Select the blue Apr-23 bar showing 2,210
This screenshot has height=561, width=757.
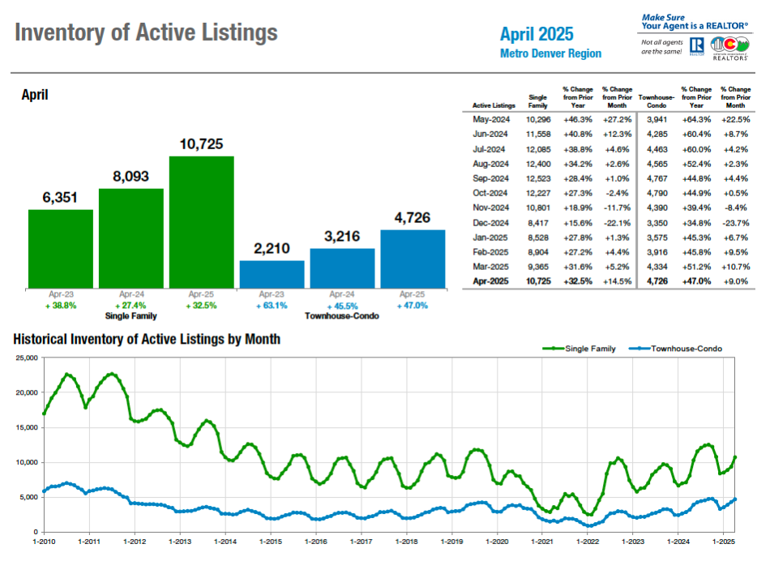[272, 274]
